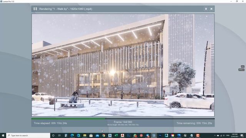Click the 'Time remaining: 00h 15m 29s' text
This screenshot has width=246, height=138.
click(x=194, y=123)
